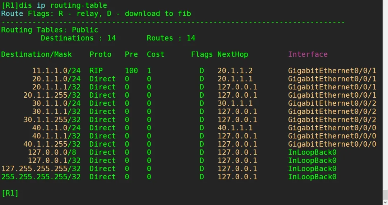Click the RIP protocol entry in first route
This screenshot has height=205, width=388.
pos(96,71)
